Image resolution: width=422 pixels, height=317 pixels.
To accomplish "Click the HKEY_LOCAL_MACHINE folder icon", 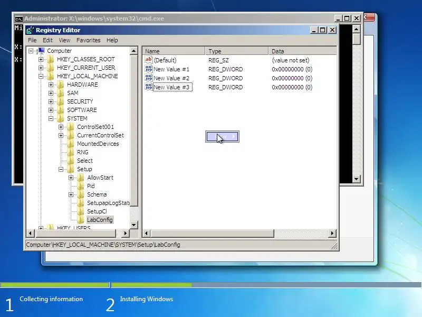I will pyautogui.click(x=51, y=76).
